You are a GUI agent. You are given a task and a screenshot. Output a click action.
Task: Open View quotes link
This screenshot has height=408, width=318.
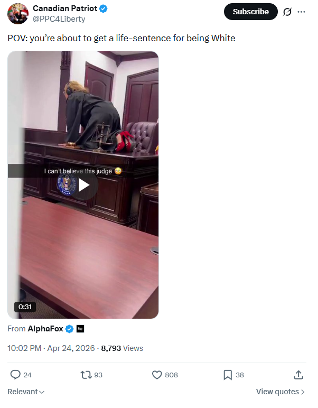[280, 392]
